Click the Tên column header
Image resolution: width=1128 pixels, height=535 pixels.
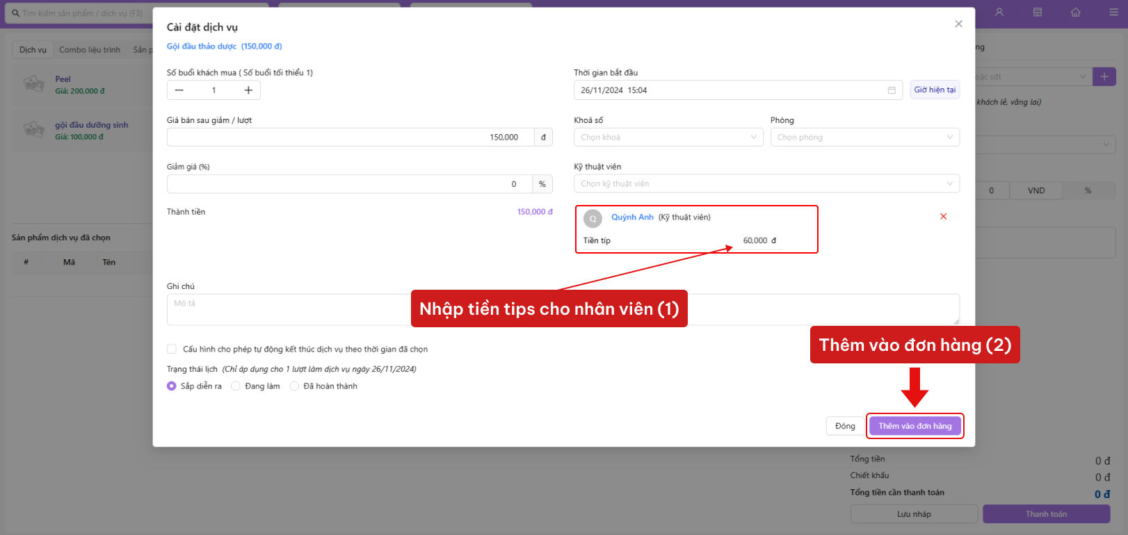[109, 262]
